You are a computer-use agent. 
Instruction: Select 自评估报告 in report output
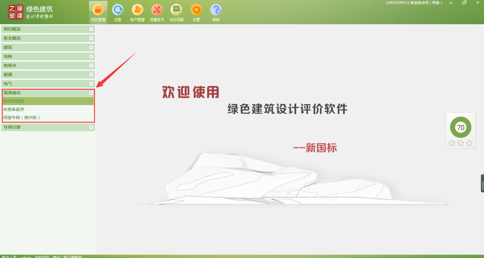click(x=14, y=101)
